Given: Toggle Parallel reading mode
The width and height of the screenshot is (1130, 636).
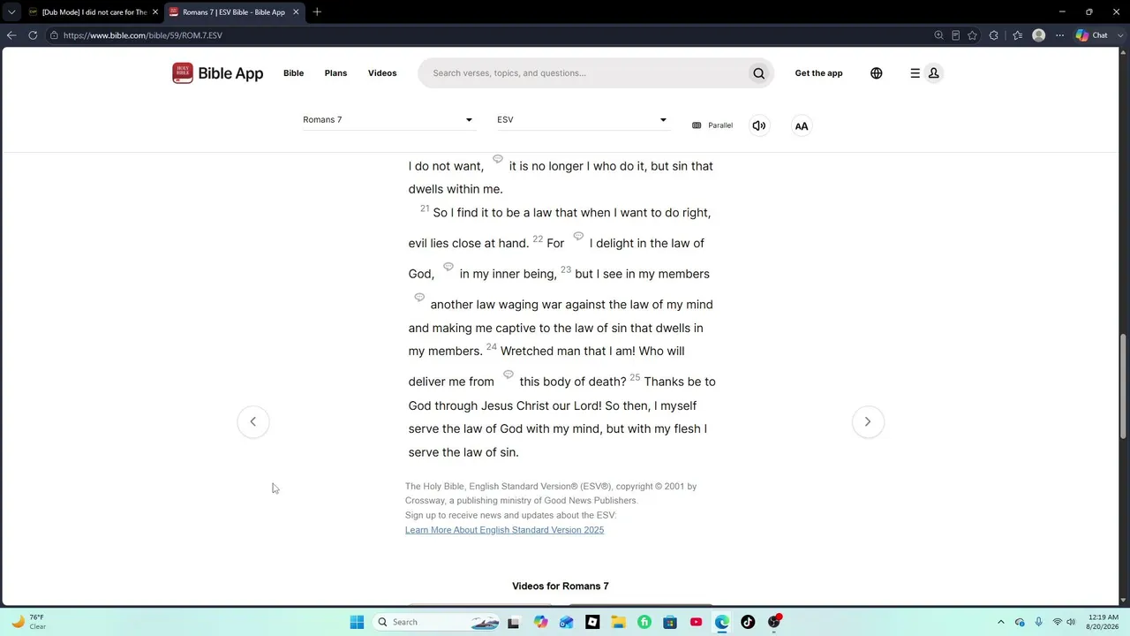Looking at the screenshot, I should (712, 125).
